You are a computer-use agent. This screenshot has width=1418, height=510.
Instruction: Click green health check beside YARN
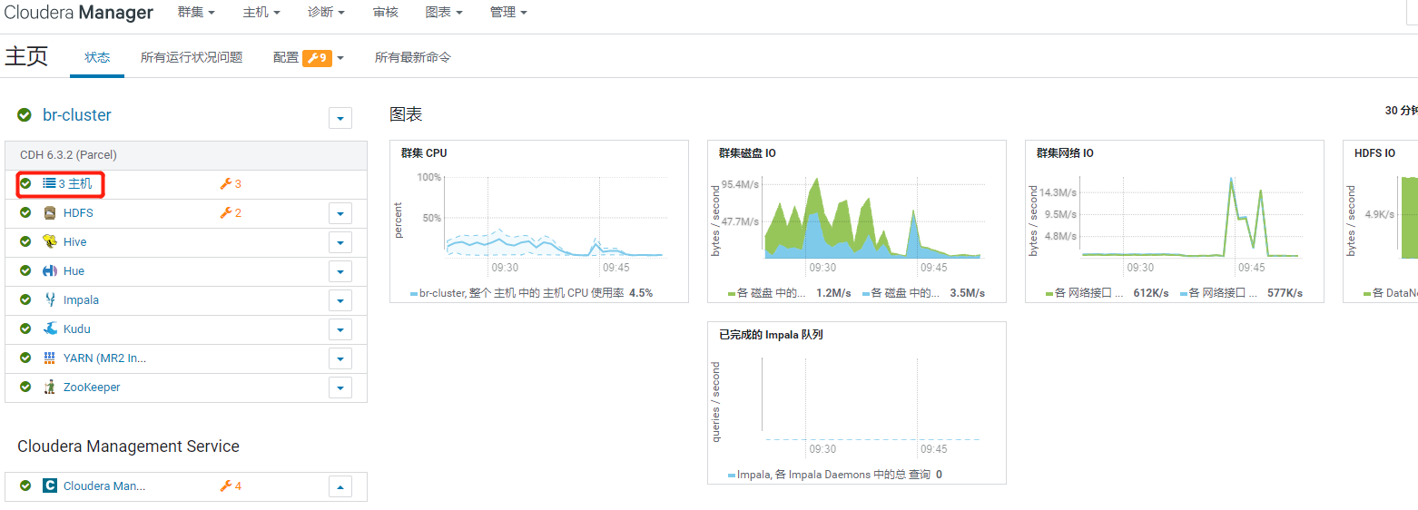click(25, 358)
